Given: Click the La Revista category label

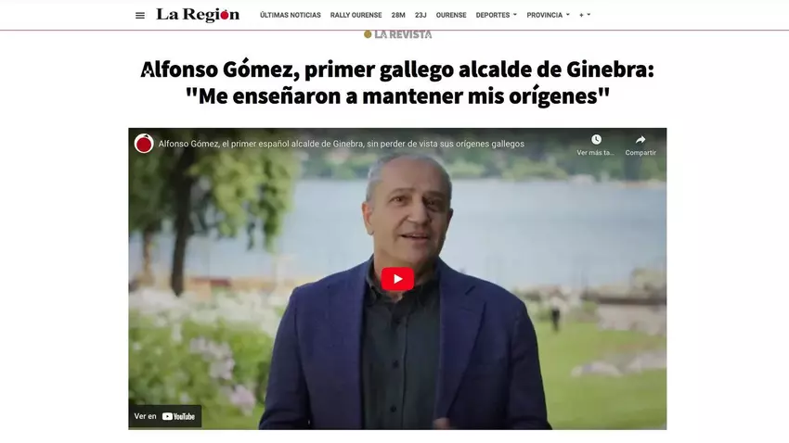Looking at the screenshot, I should point(403,34).
